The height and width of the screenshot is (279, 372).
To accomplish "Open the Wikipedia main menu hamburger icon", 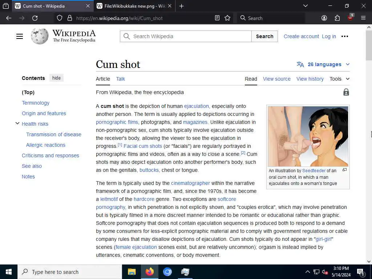I will click(20, 36).
